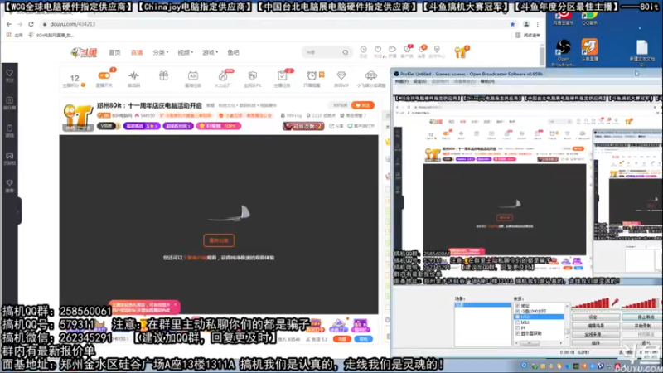Click the 设定 button in OBS
Viewport: 663px width, 373px height.
[596, 317]
